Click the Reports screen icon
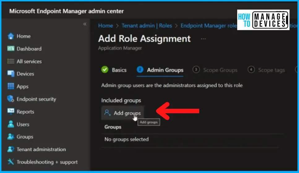The image size is (299, 173). point(11,111)
